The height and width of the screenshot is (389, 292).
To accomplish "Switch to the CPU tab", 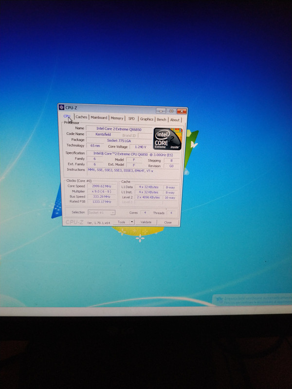I will [67, 116].
